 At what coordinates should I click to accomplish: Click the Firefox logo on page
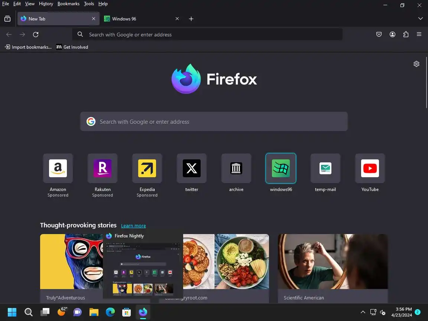[214, 79]
